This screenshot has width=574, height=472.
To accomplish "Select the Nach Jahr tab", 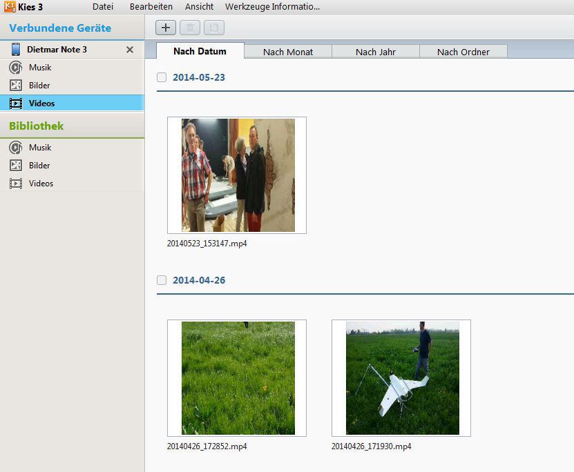I will click(376, 52).
